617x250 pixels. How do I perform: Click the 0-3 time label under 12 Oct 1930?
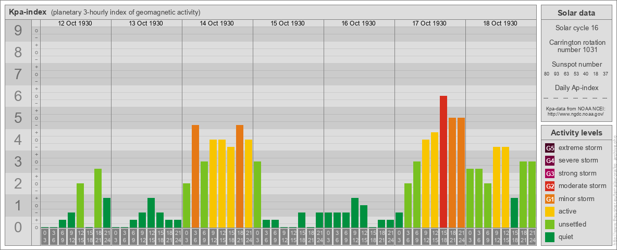[45, 237]
